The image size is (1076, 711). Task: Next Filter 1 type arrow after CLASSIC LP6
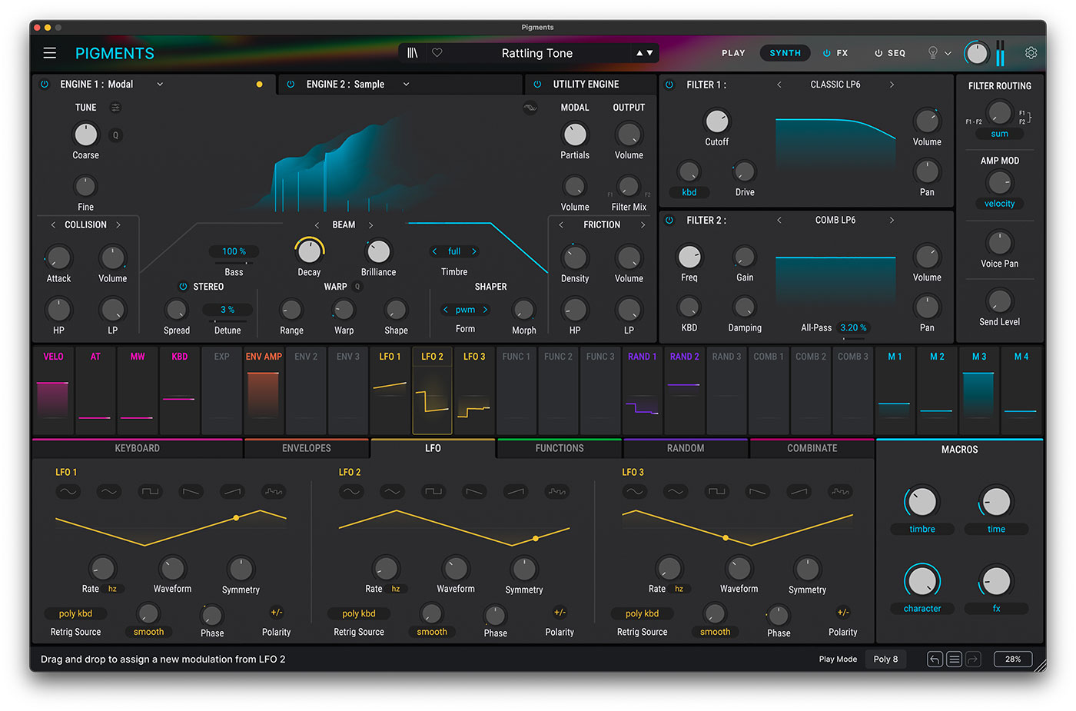pos(892,85)
